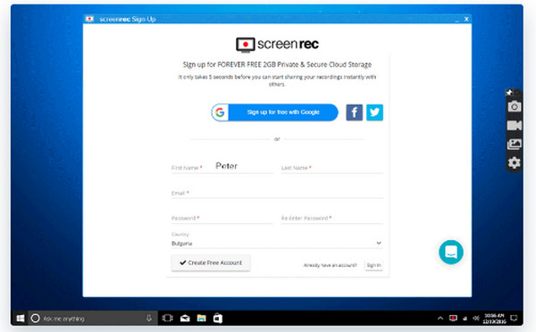Click the 'Sign up for FOREVER FREE 2GB' heading
The height and width of the screenshot is (332, 536).
point(277,64)
